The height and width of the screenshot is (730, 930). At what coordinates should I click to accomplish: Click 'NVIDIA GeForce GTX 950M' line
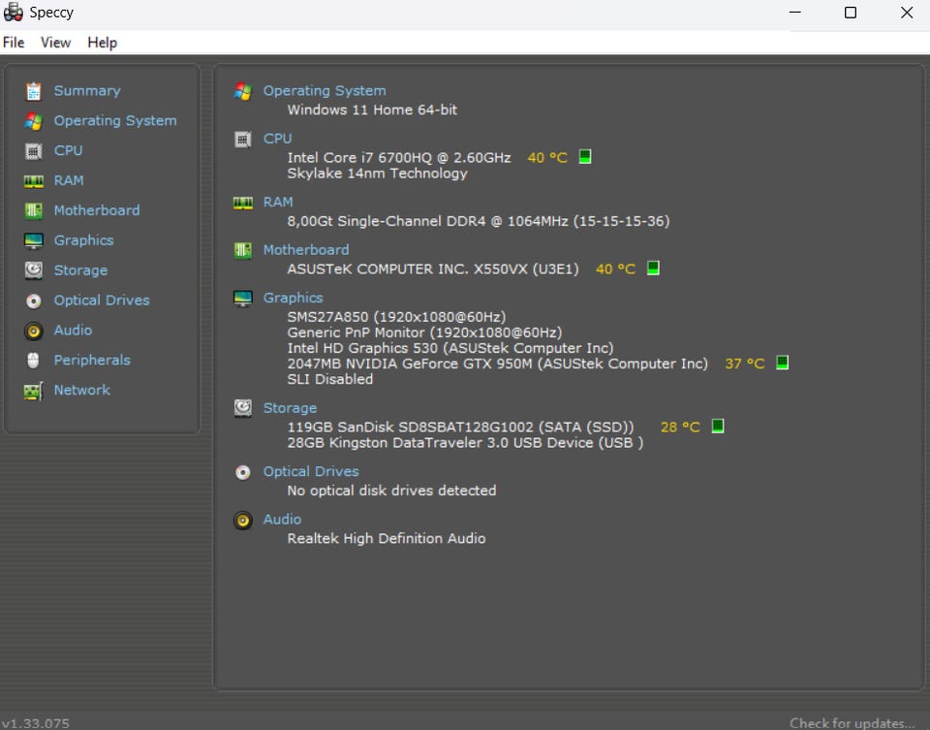498,364
